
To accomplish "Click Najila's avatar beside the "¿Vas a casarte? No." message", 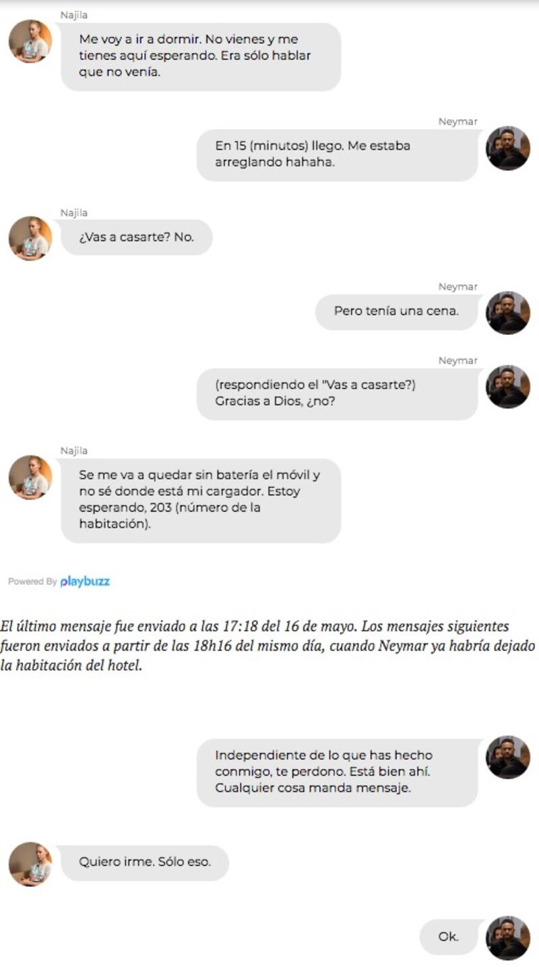I will (x=30, y=238).
